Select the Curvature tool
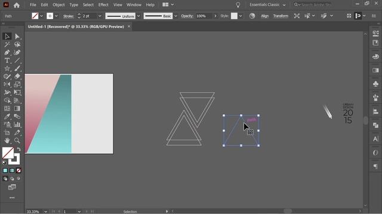This screenshot has height=214, width=382. click(x=17, y=52)
